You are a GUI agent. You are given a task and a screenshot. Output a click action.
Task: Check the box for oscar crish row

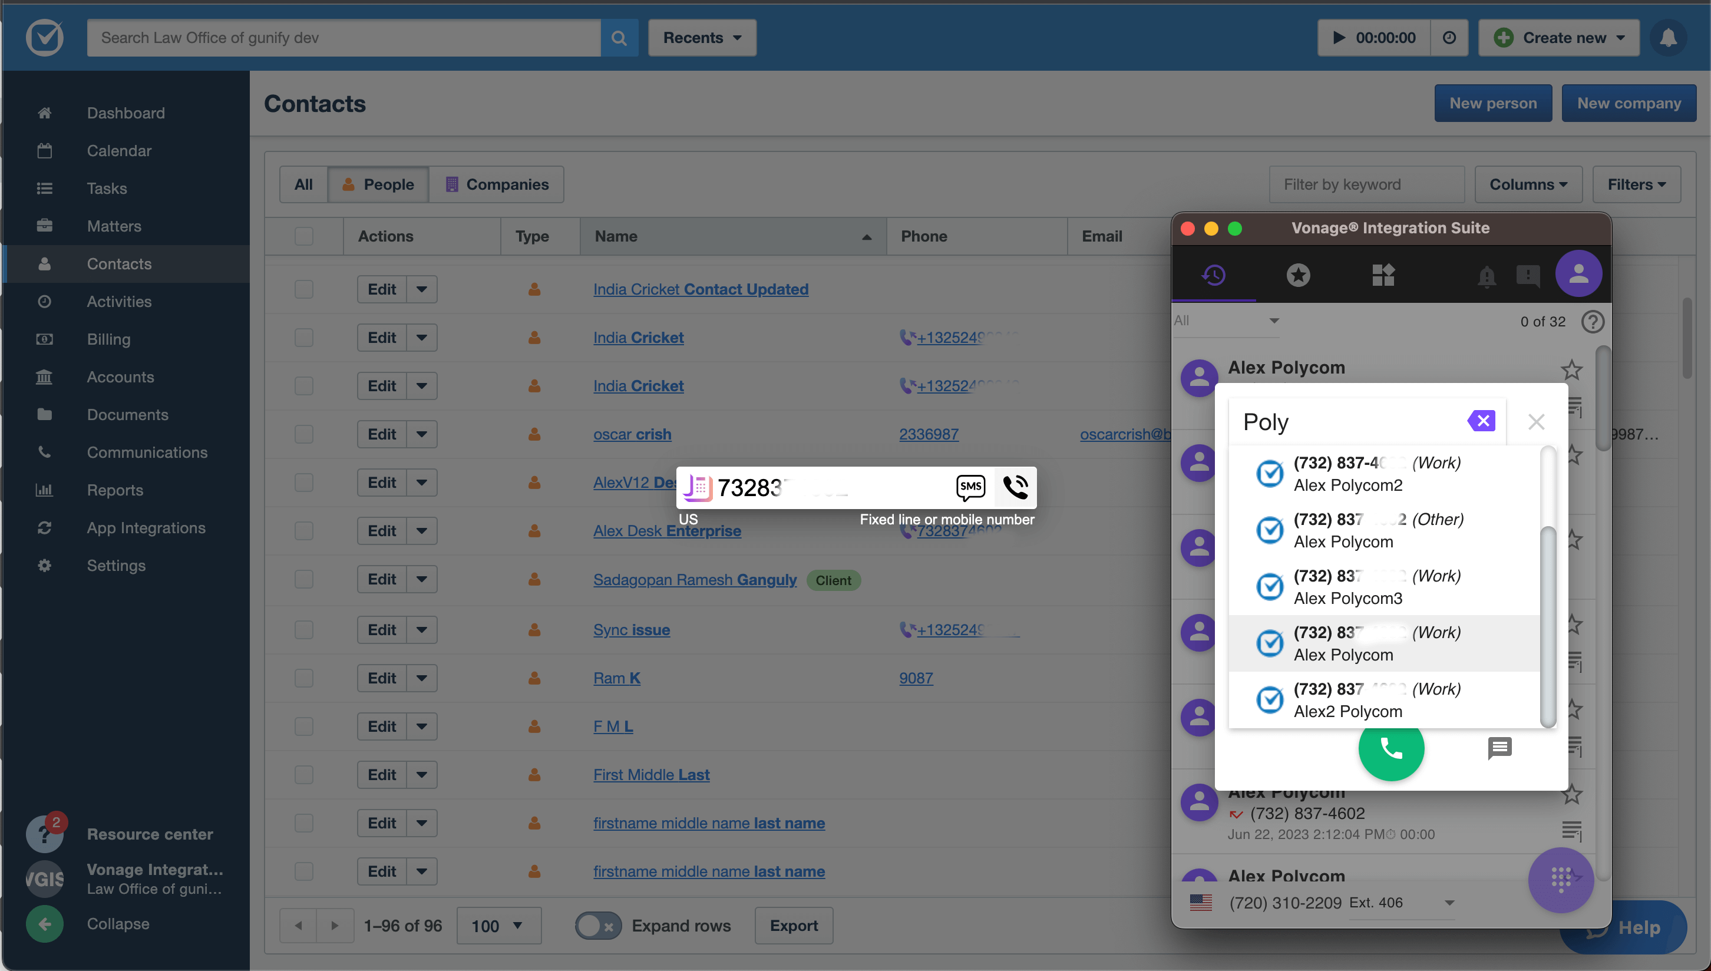click(304, 434)
